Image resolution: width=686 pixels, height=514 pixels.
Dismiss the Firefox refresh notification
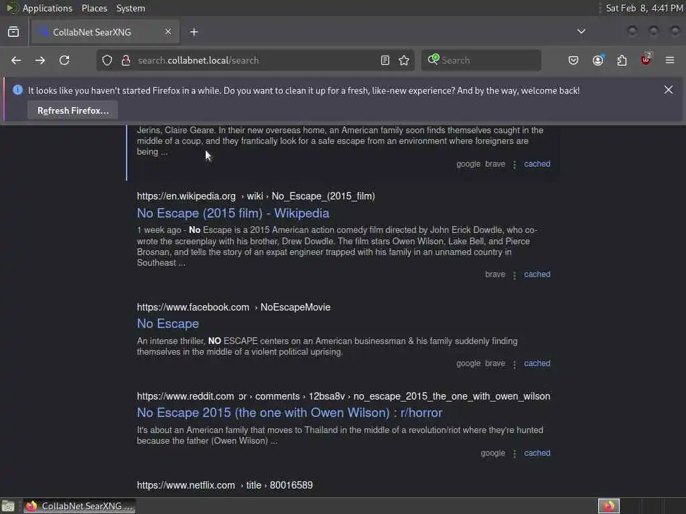tap(669, 90)
